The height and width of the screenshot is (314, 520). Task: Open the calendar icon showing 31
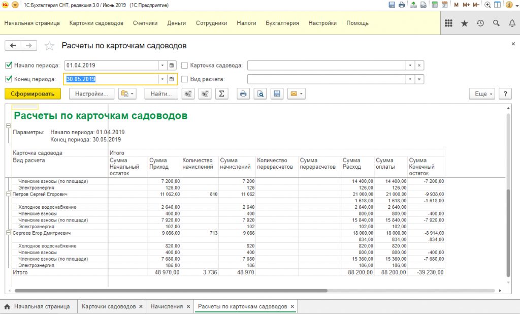[445, 5]
